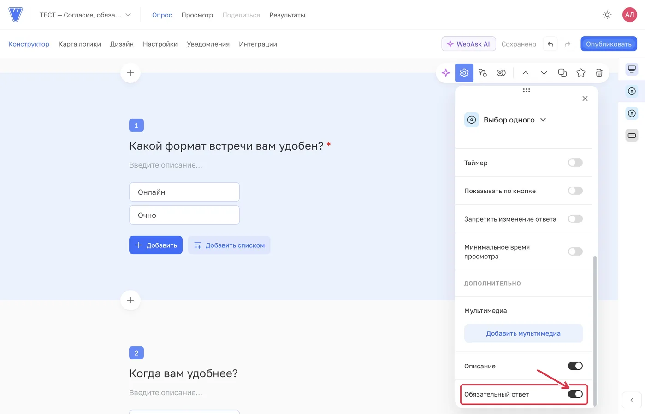The width and height of the screenshot is (645, 414).
Task: Enable Запретить изменение ответа toggle
Action: pos(575,219)
